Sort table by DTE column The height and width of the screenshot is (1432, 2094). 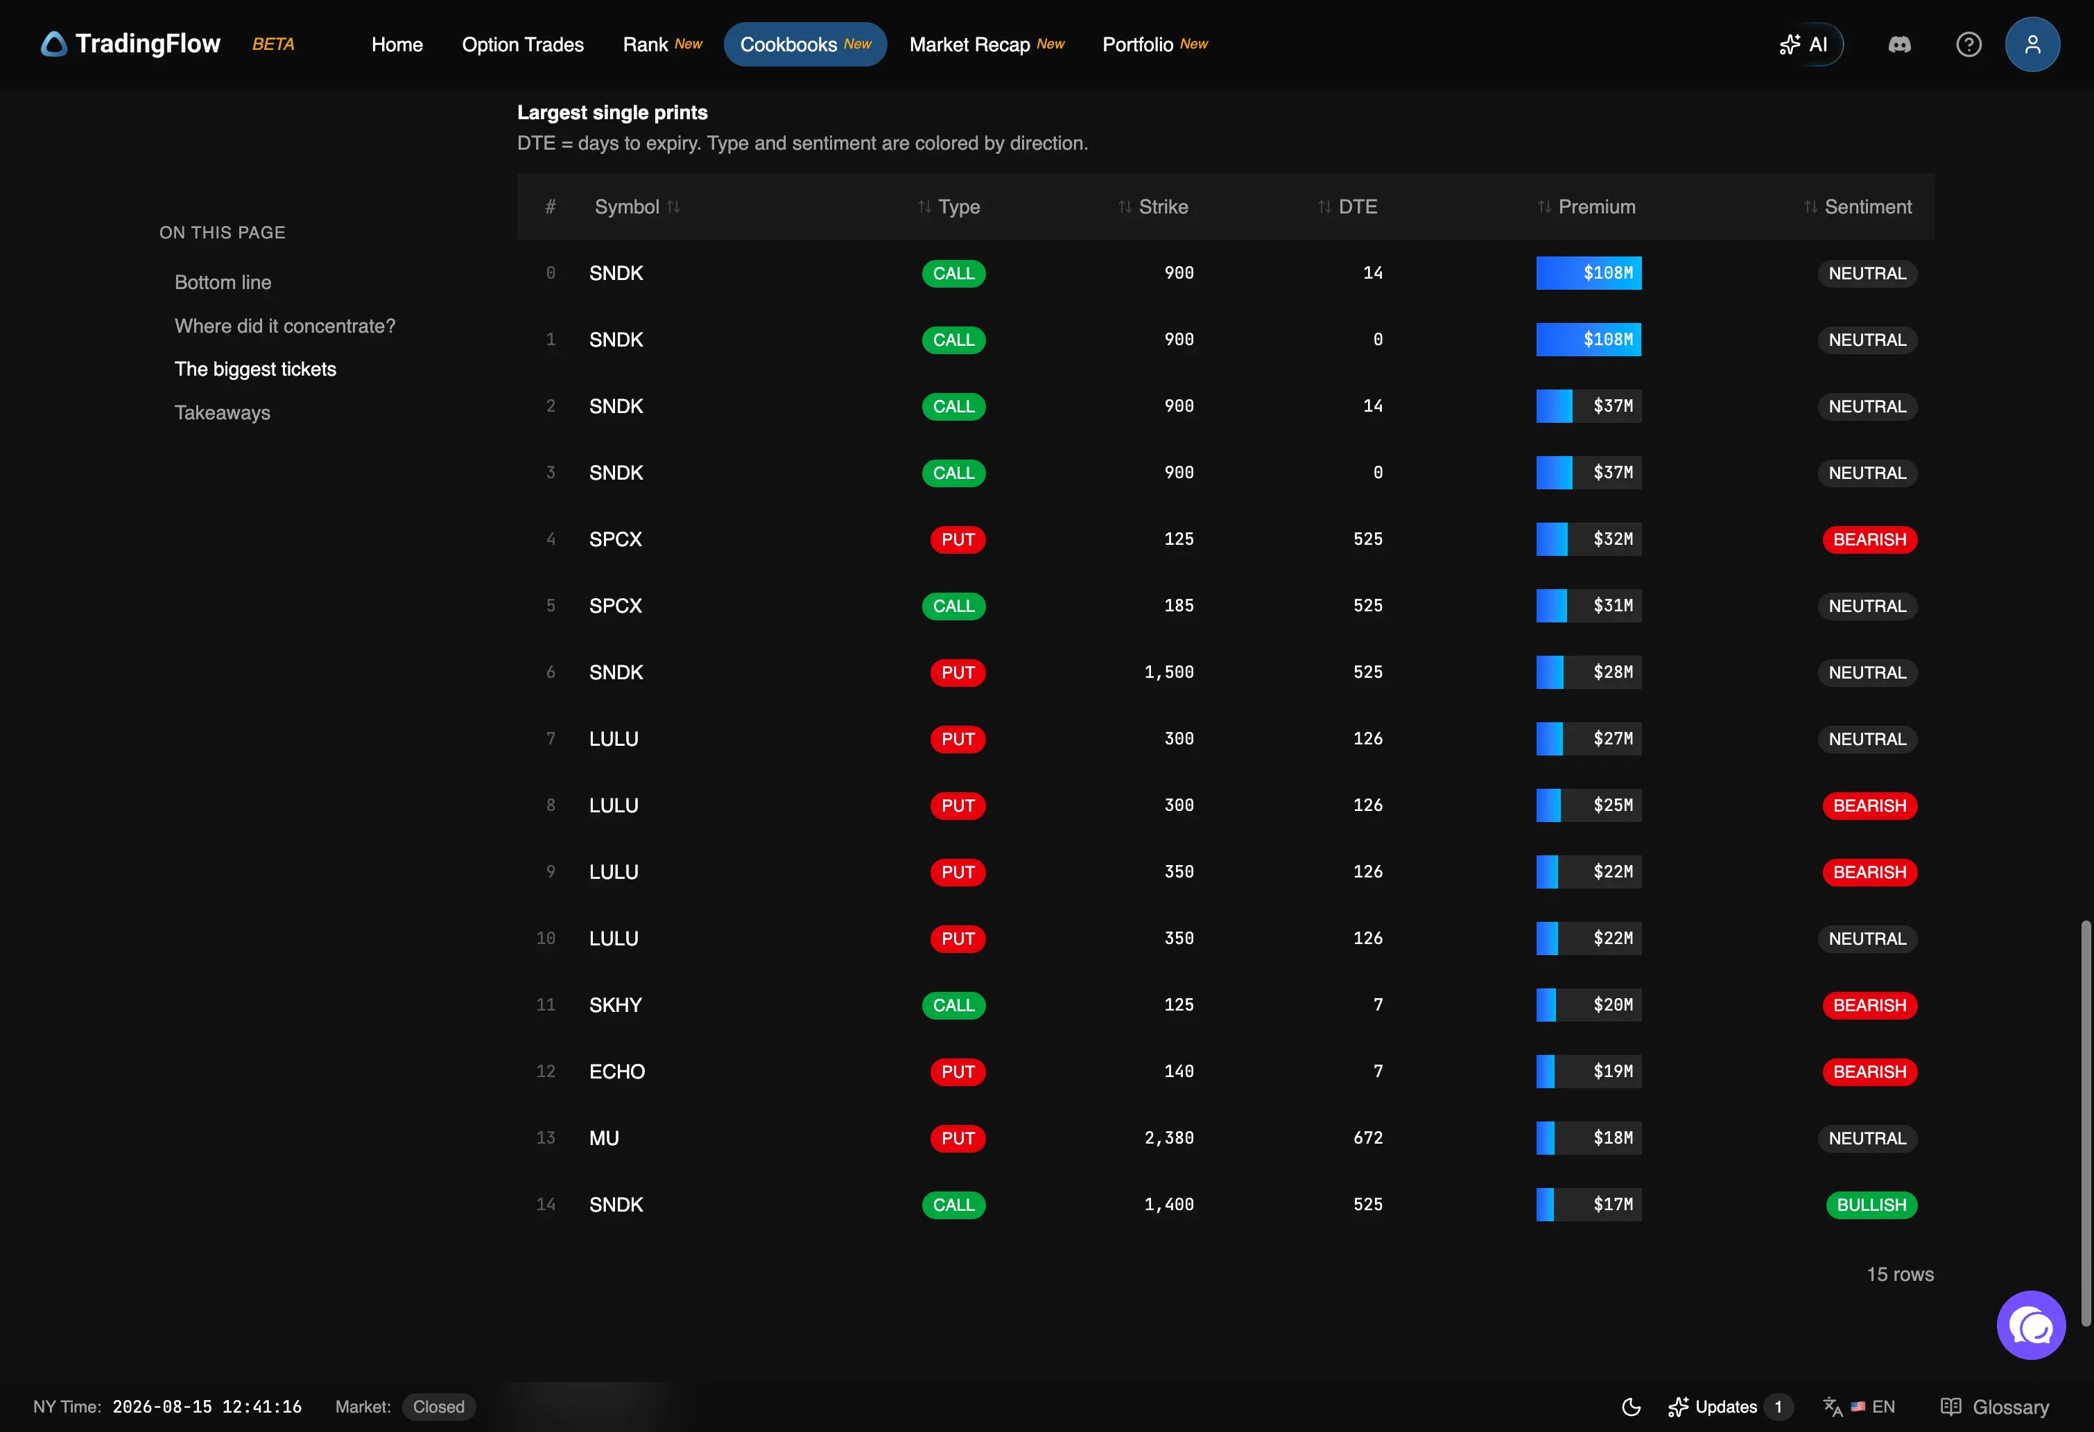(x=1347, y=207)
